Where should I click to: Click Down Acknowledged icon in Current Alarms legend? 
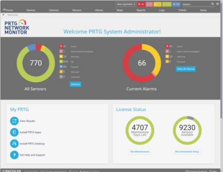click(x=167, y=51)
